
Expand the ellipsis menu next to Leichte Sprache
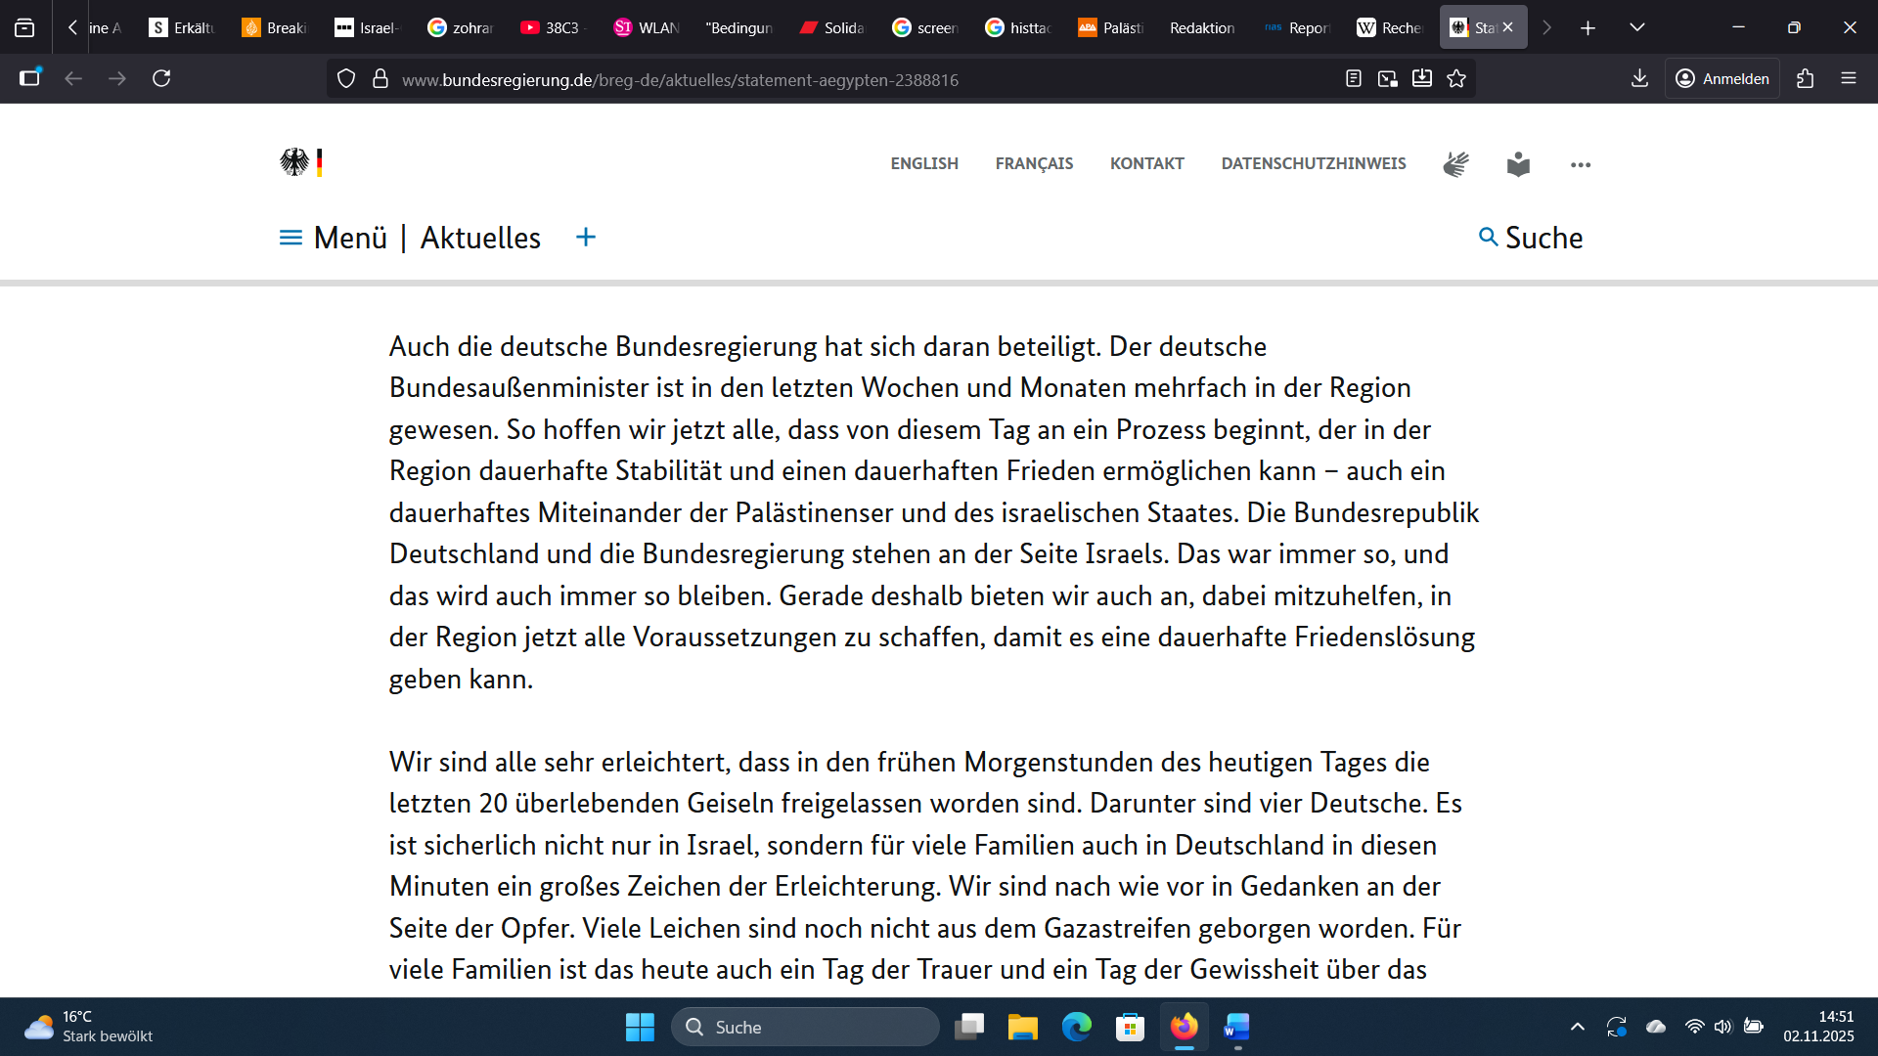tap(1580, 164)
